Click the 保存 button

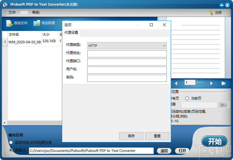click(x=131, y=136)
